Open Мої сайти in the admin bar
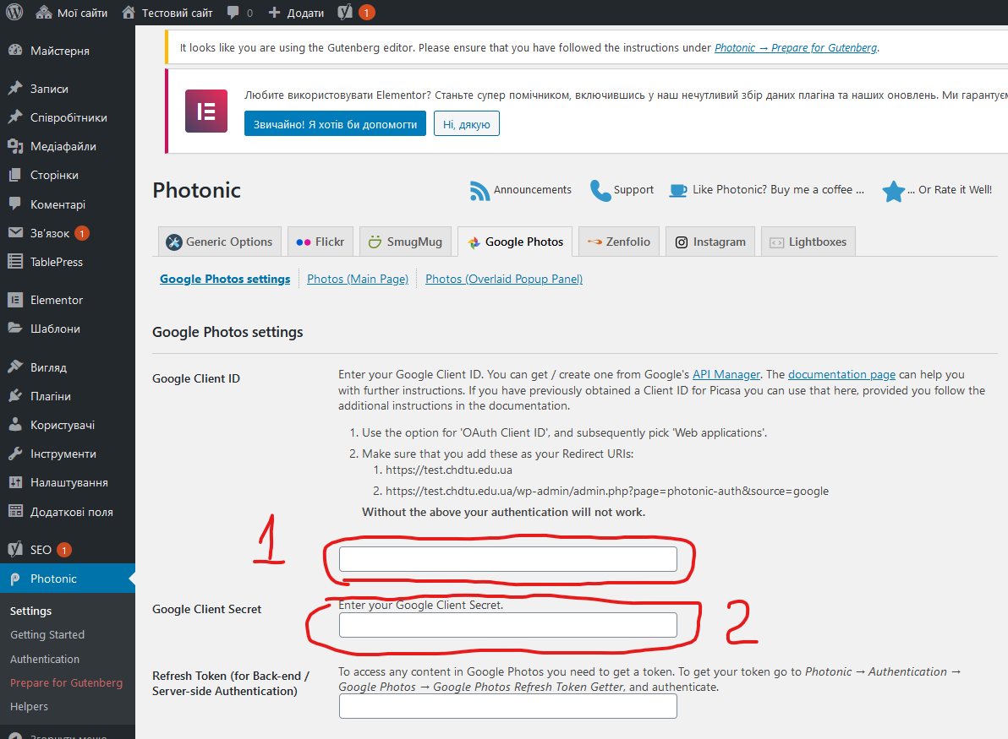Screen dimensions: 1008x739 tap(82, 13)
